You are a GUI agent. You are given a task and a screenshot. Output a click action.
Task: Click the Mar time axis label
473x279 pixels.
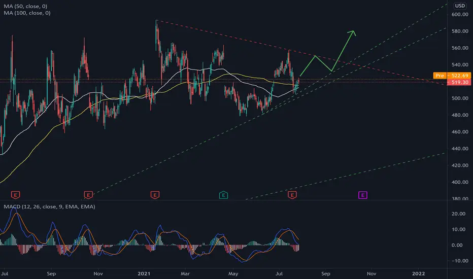pos(185,273)
